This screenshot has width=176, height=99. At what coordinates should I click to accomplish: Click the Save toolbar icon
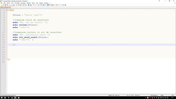(5, 5)
